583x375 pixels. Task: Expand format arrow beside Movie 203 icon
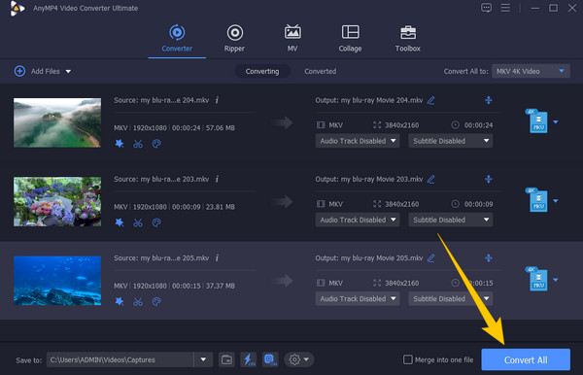[x=556, y=201]
